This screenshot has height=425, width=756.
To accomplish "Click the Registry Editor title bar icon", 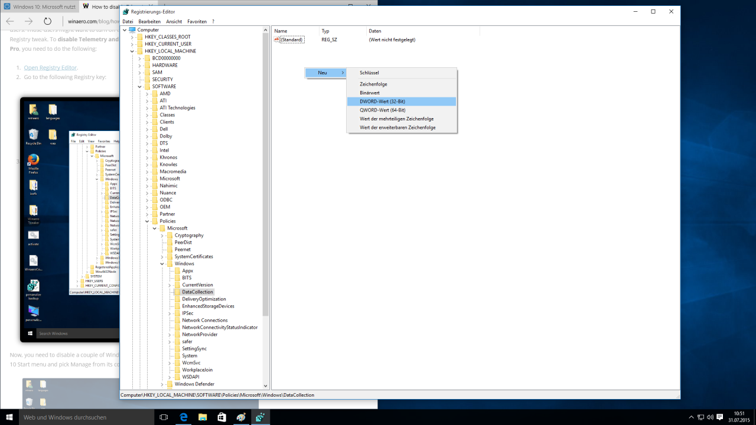I will point(126,11).
